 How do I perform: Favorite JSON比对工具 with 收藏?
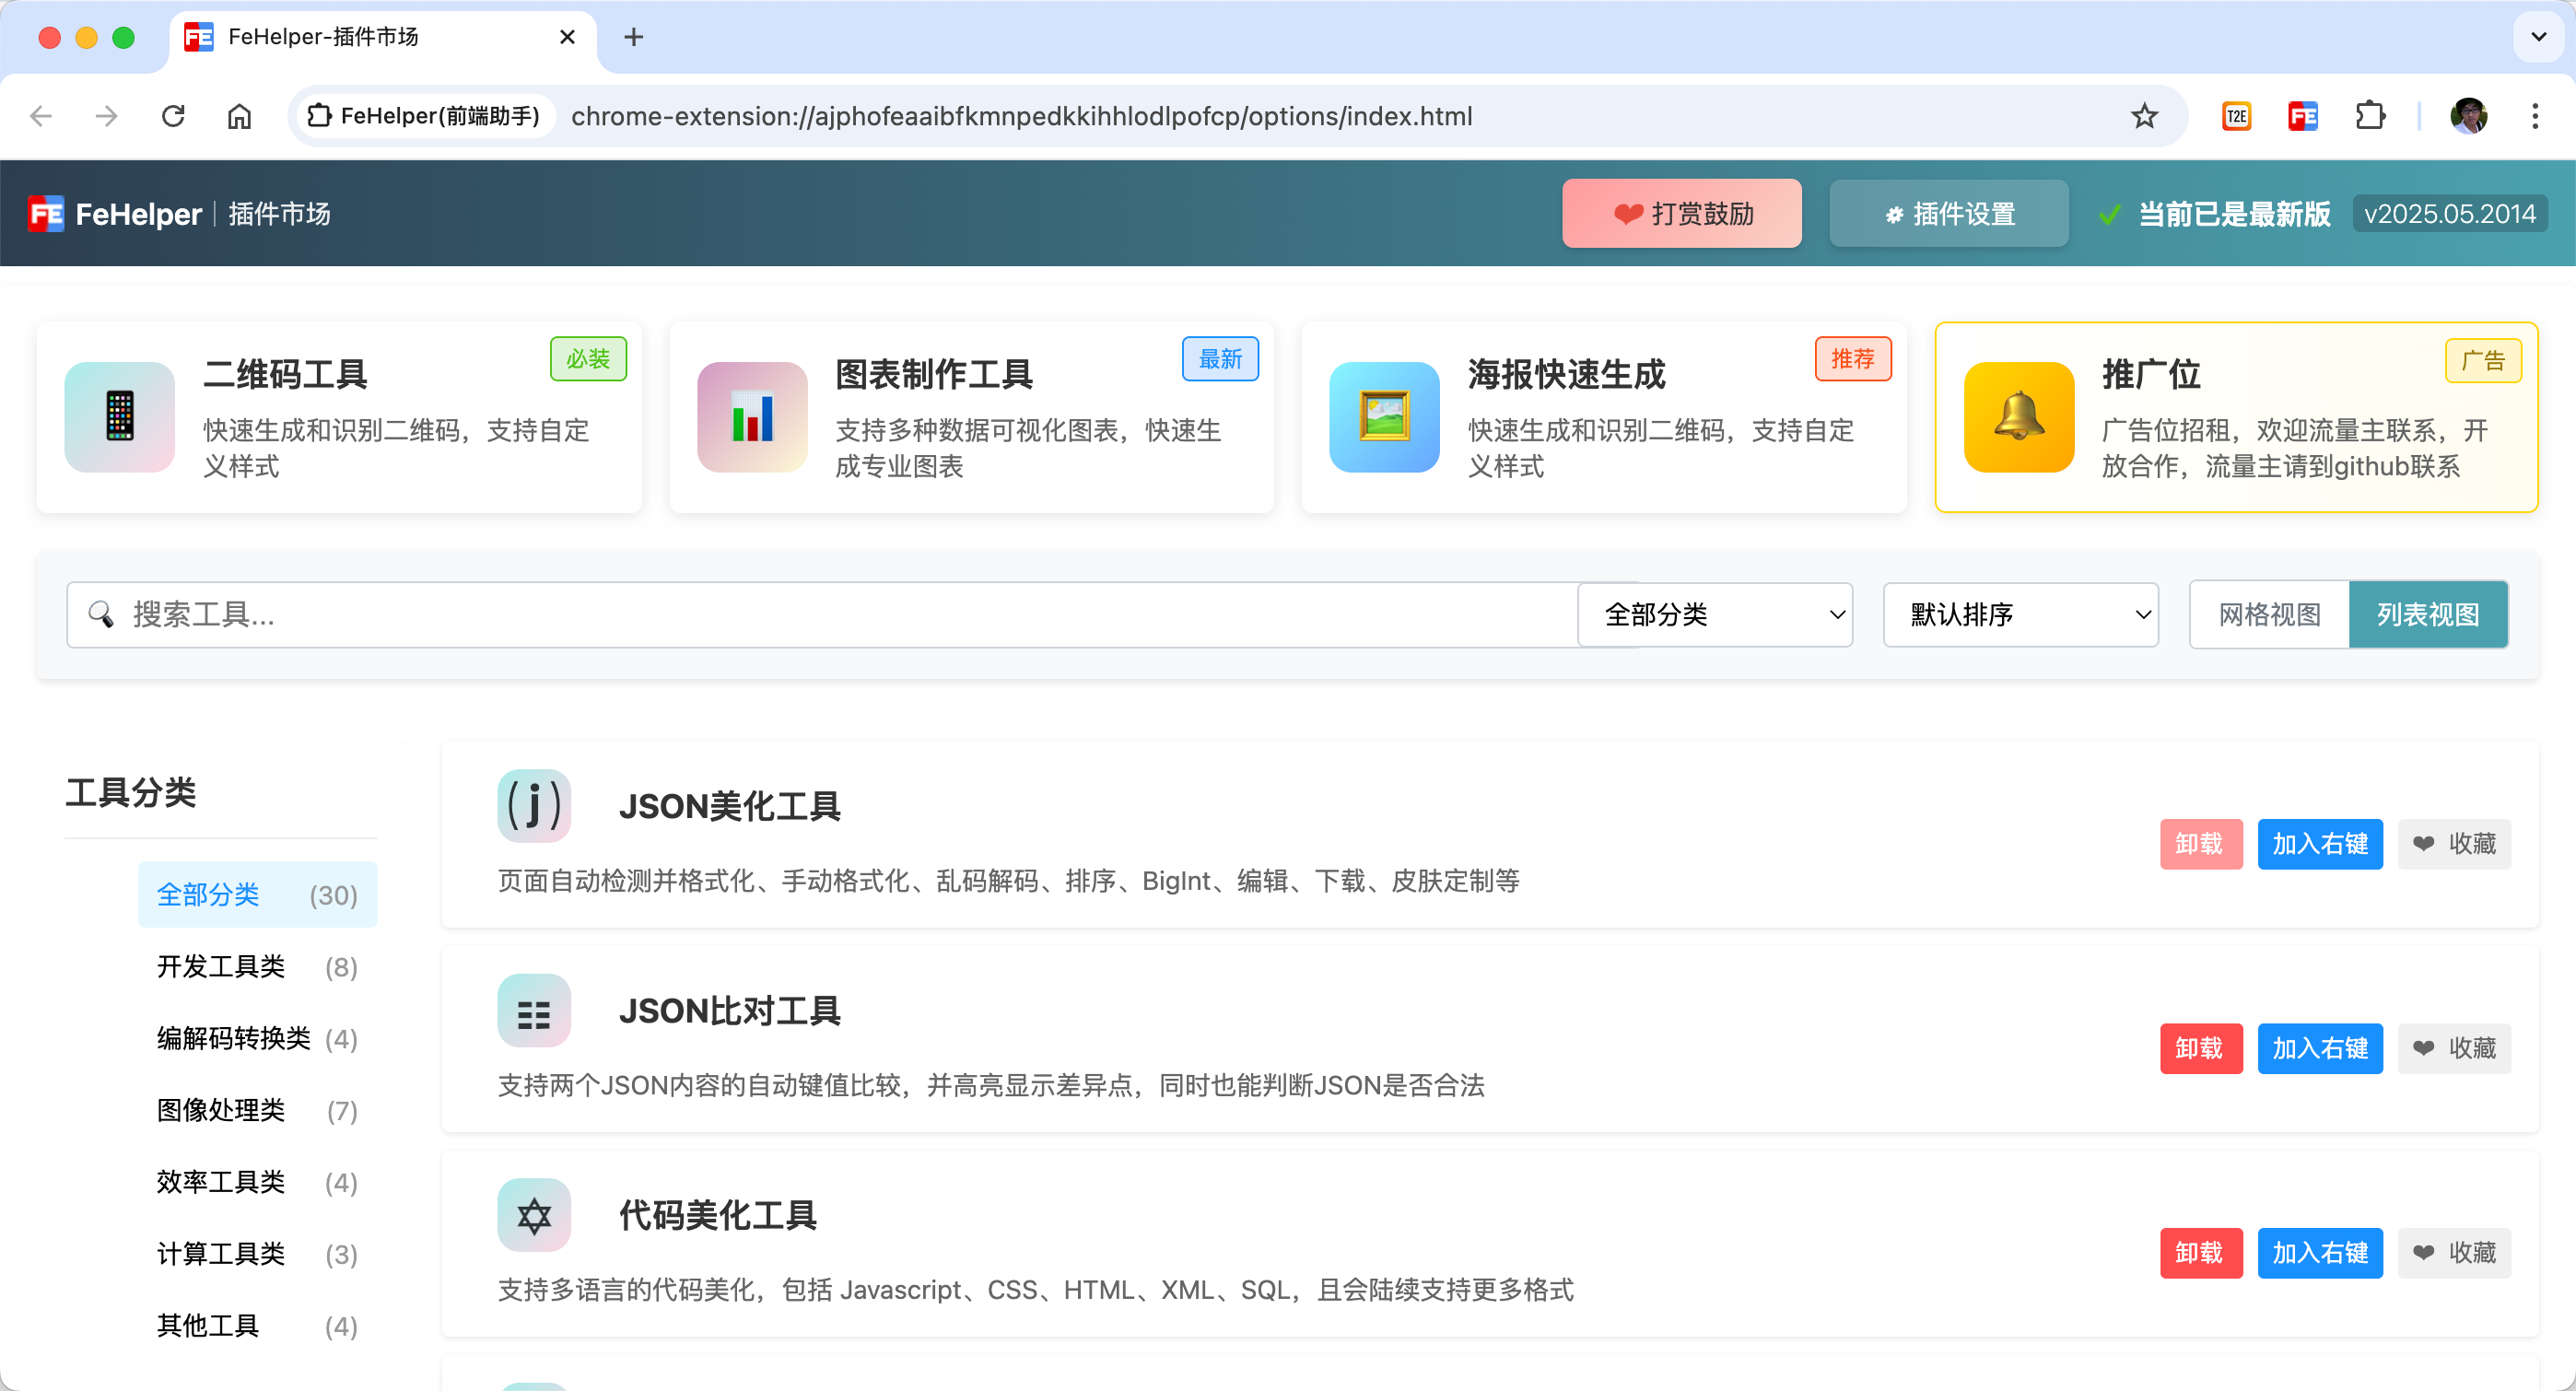pyautogui.click(x=2454, y=1048)
